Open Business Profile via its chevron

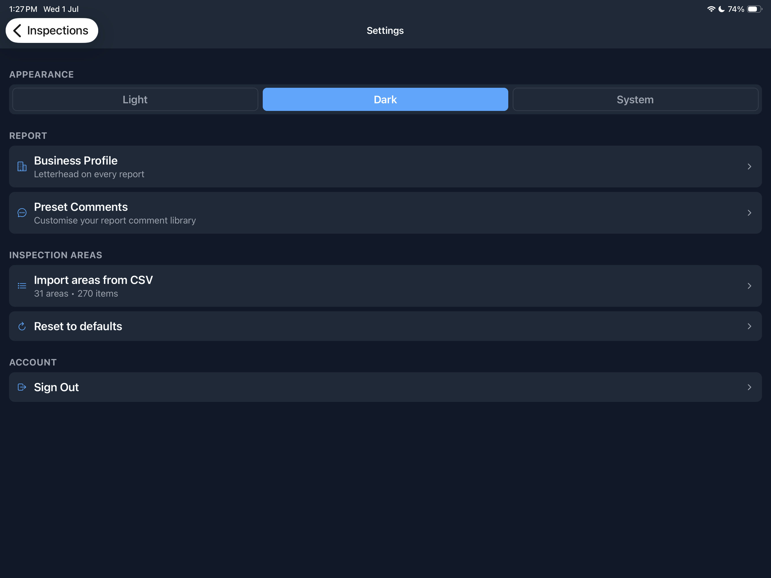click(749, 167)
